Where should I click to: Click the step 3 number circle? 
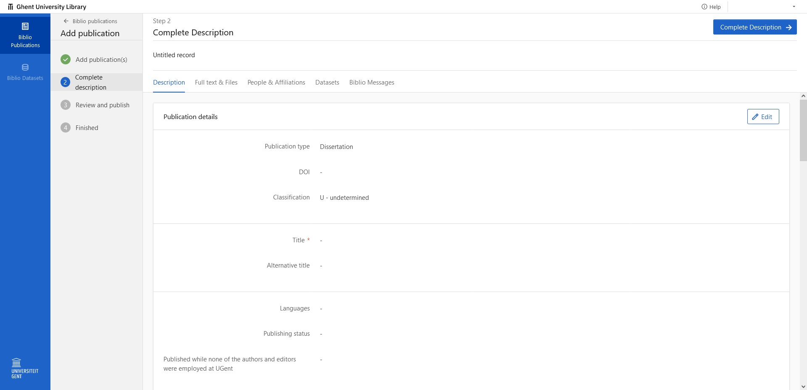pyautogui.click(x=66, y=105)
